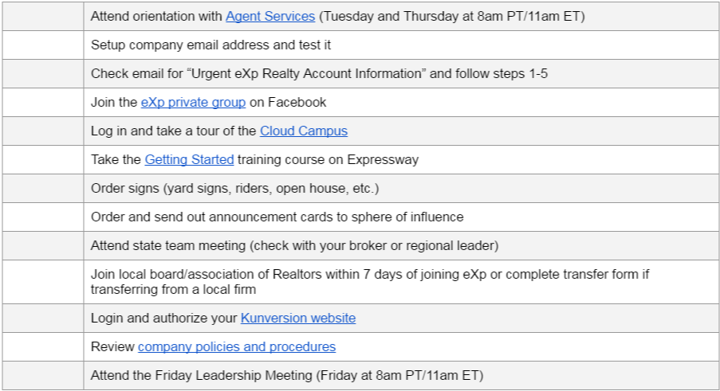The height and width of the screenshot is (391, 720).
Task: Open the Kunversion website link
Action: (x=298, y=318)
